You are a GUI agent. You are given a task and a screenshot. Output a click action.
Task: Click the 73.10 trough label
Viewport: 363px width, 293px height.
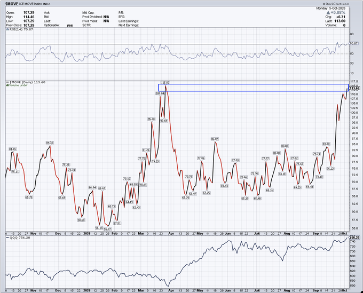point(319,177)
